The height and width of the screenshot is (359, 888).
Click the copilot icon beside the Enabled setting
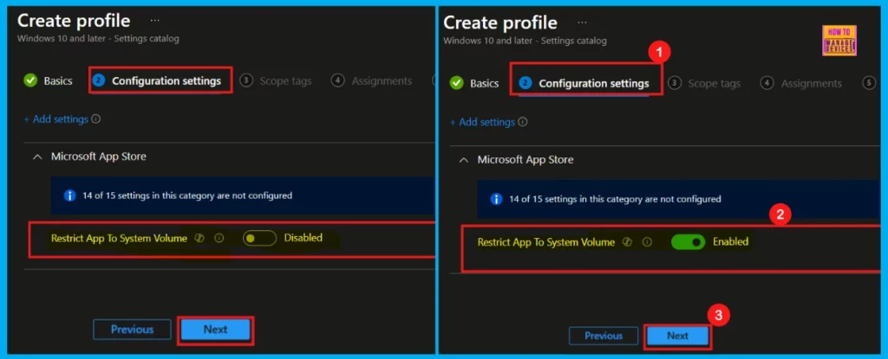[x=627, y=242]
